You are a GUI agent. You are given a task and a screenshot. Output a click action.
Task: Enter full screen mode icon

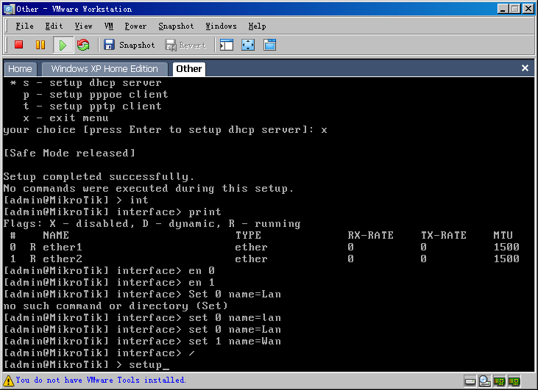(248, 45)
